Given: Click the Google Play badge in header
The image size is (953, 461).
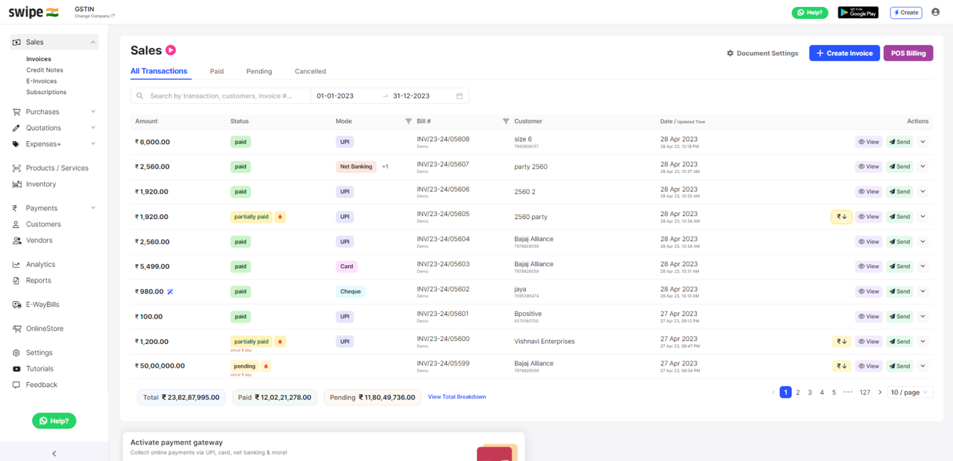Looking at the screenshot, I should pyautogui.click(x=857, y=13).
